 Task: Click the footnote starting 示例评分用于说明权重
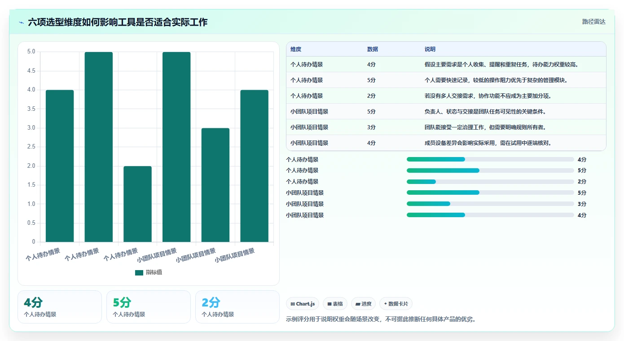[381, 319]
